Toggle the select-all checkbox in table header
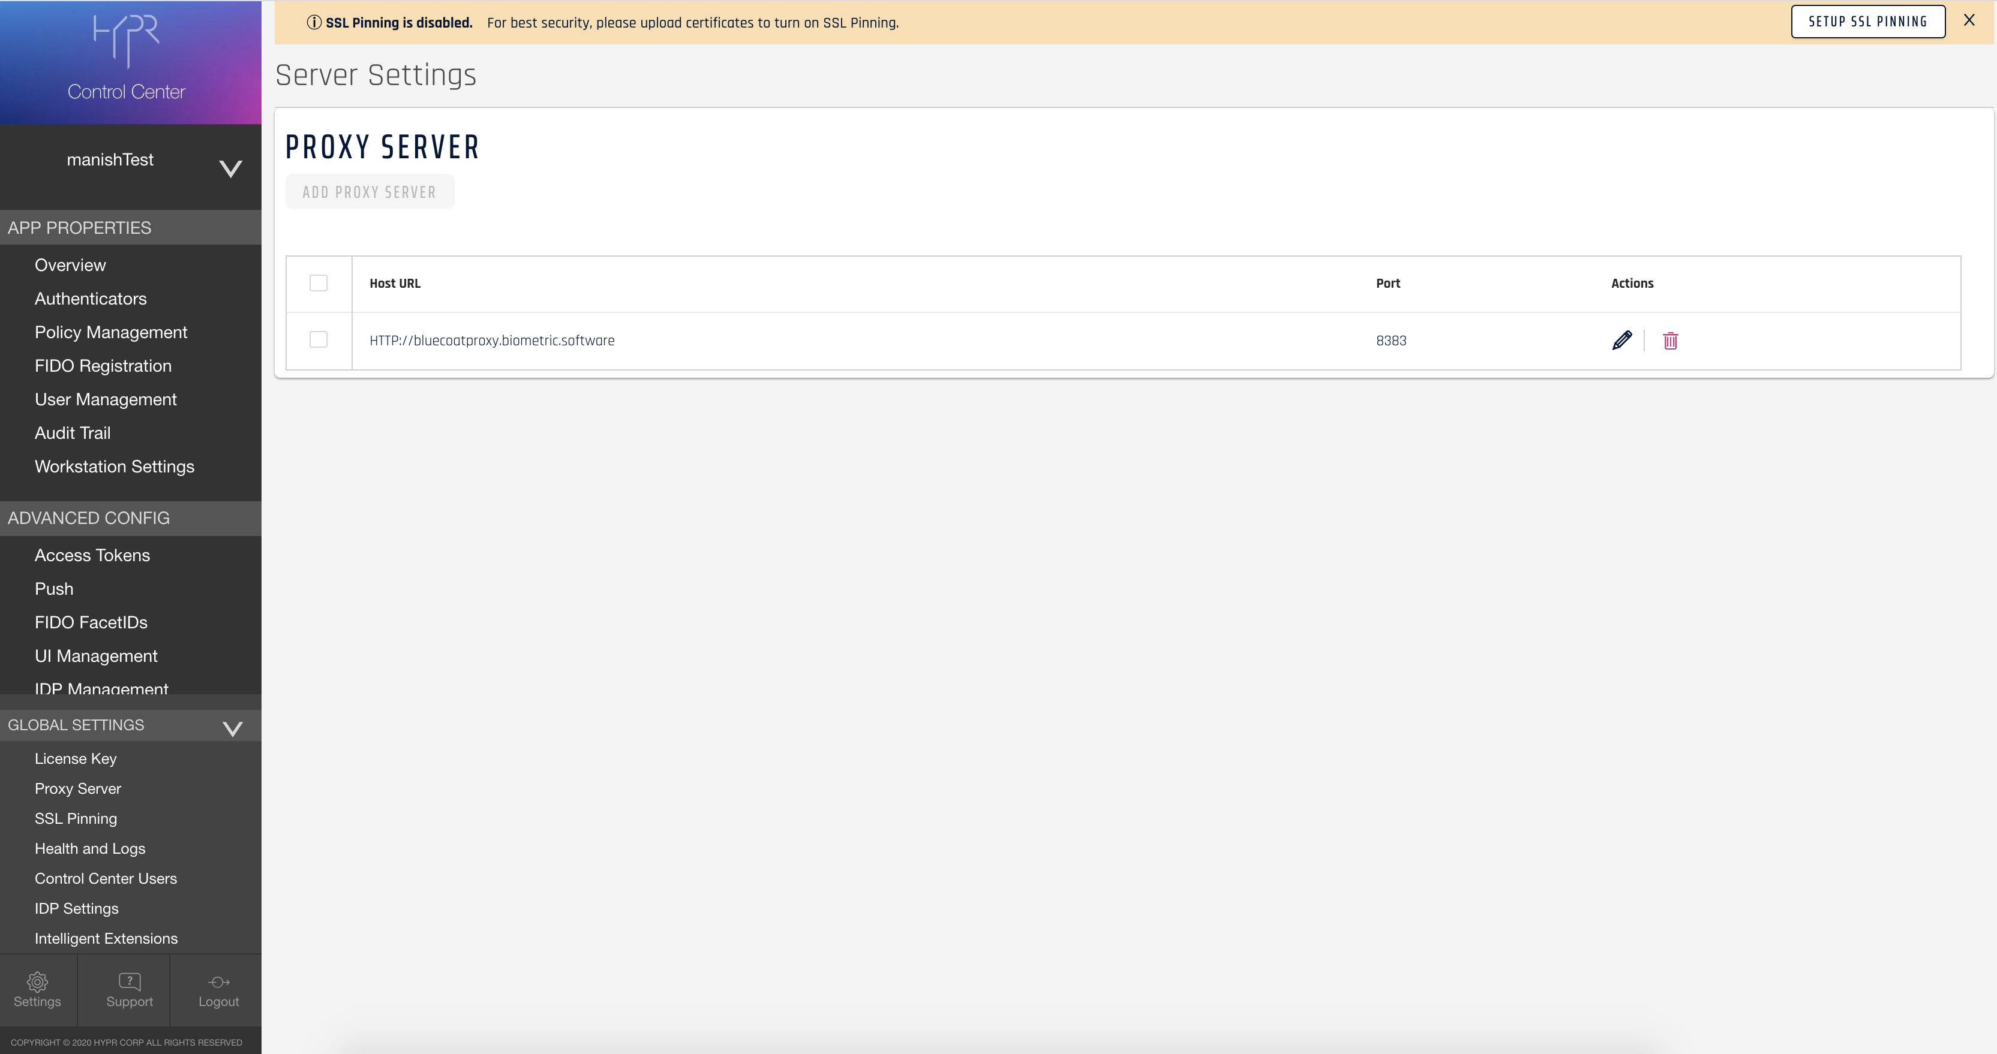The image size is (1997, 1054). [x=319, y=283]
